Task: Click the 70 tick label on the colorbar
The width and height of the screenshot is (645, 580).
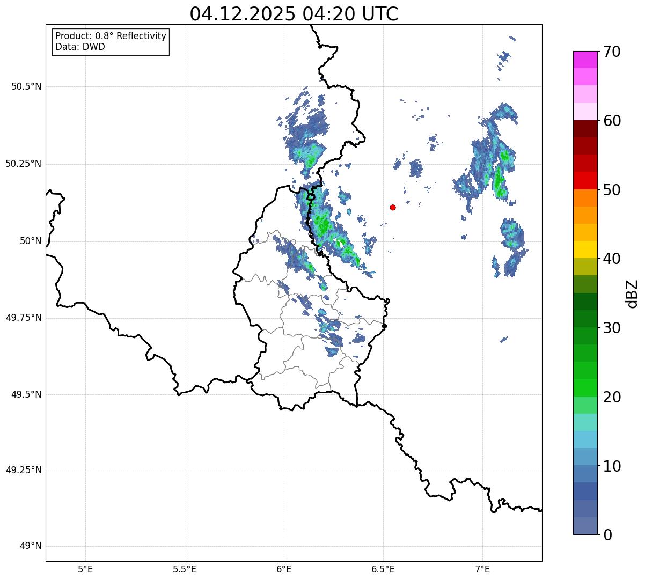Action: click(x=612, y=52)
